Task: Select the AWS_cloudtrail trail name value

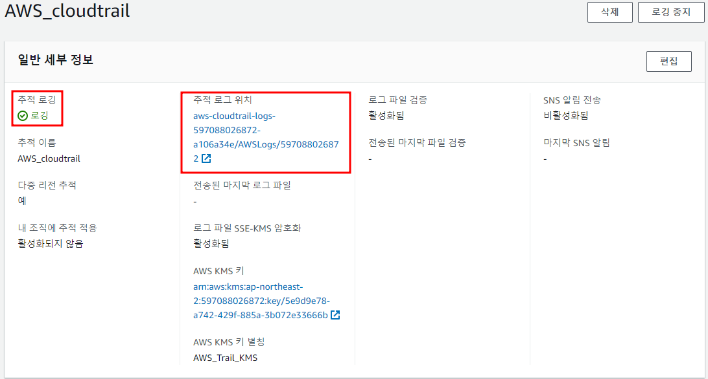Action: (49, 158)
